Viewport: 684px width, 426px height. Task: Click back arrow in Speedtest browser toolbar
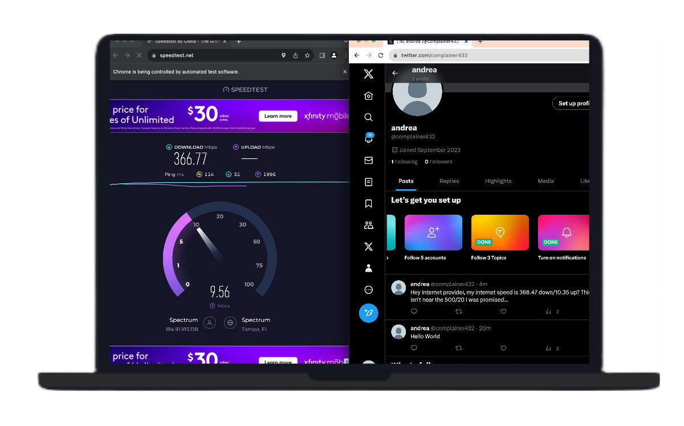click(115, 55)
